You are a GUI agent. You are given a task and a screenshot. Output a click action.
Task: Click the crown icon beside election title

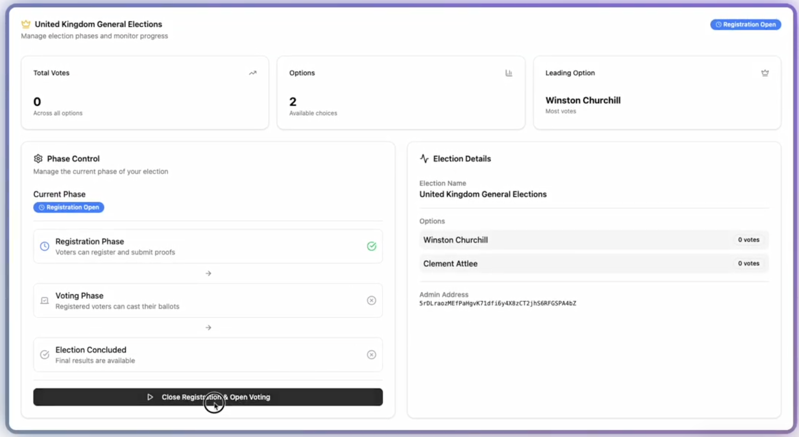coord(26,24)
